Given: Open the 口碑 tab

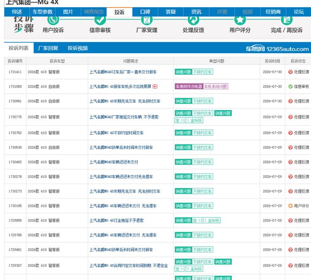Looking at the screenshot, I should 145,12.
